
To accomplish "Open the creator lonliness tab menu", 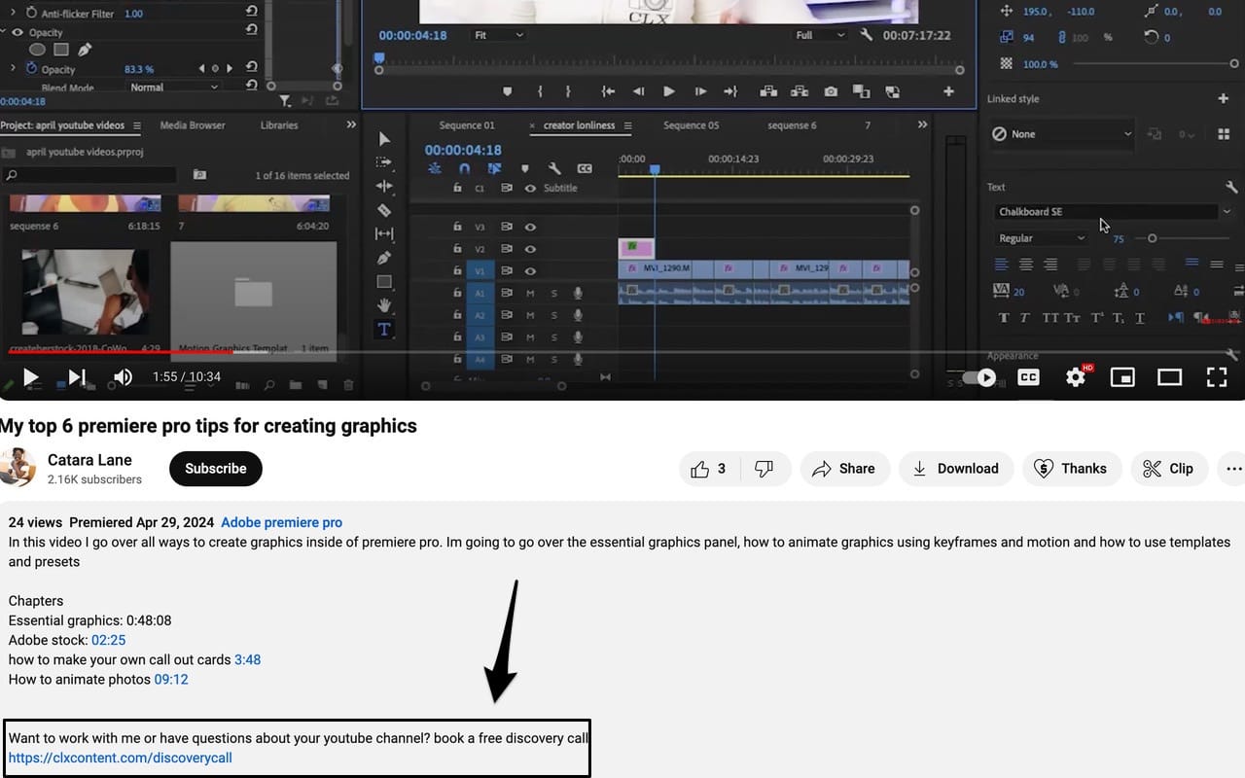I will pyautogui.click(x=628, y=125).
